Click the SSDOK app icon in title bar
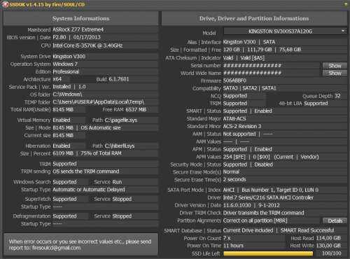Screen dimensions: 350x259 click(x=5, y=4)
